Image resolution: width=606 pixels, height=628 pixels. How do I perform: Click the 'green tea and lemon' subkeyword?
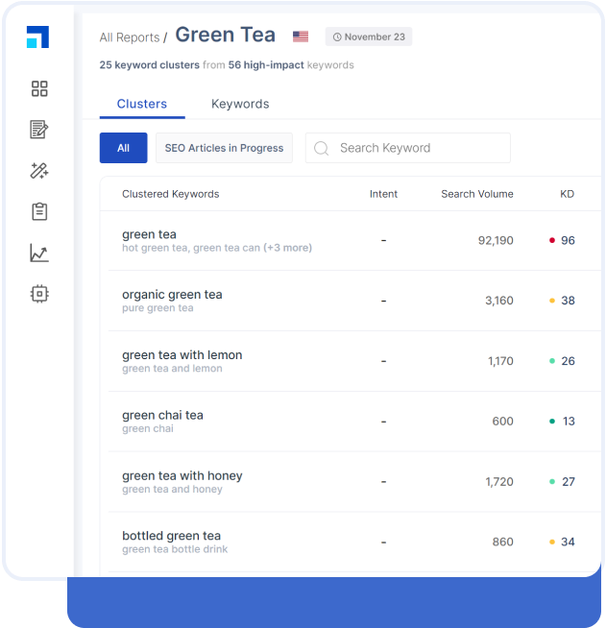[x=172, y=369]
